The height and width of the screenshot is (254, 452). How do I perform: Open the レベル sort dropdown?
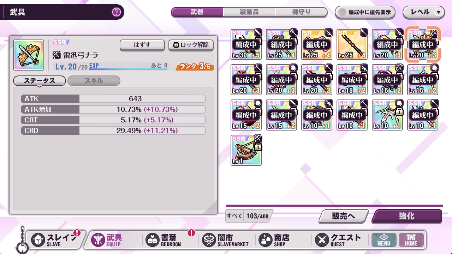pyautogui.click(x=424, y=12)
